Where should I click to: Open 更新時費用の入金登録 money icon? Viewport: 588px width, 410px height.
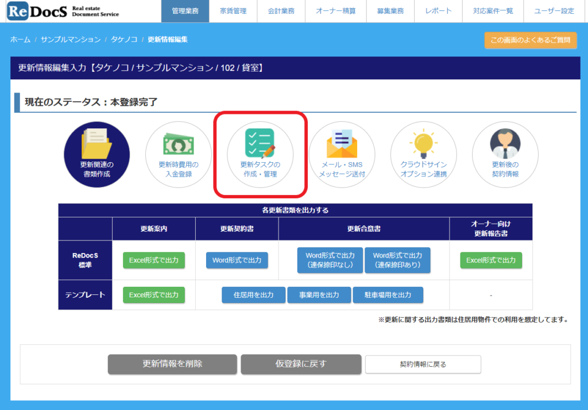click(179, 154)
